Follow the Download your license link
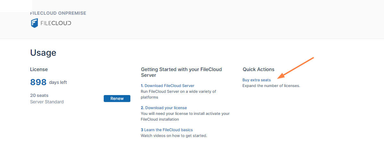 click(x=166, y=108)
